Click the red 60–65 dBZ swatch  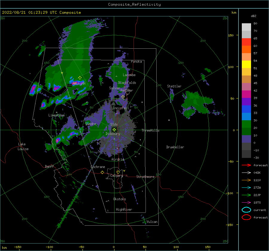246,42
